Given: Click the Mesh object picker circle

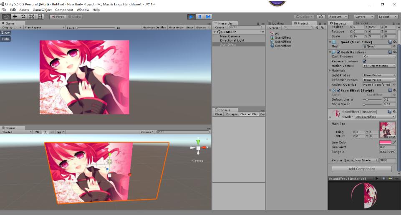Looking at the screenshot, I should point(394,46).
